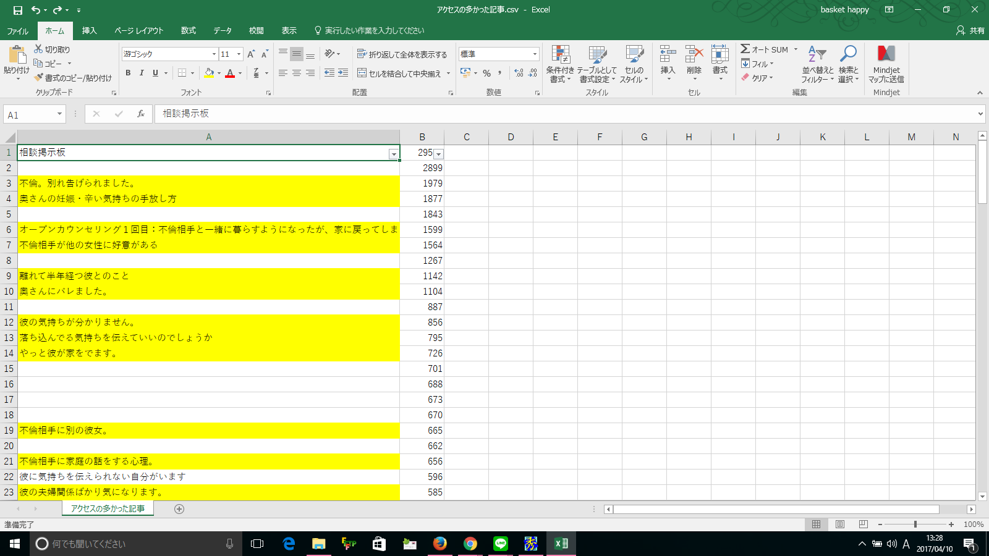Click the Insert Function fx icon
Image resolution: width=989 pixels, height=556 pixels.
tap(141, 114)
